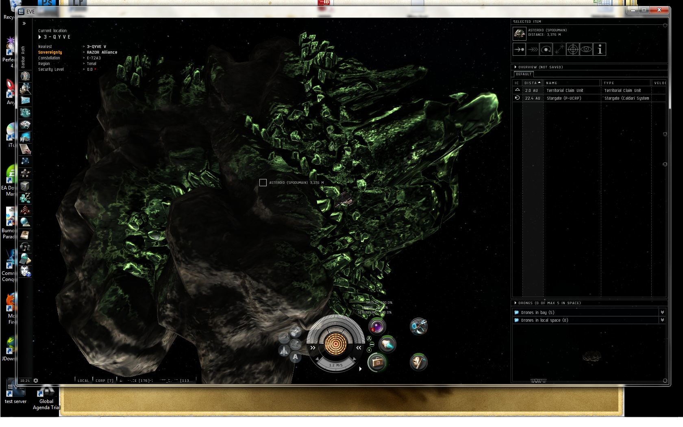The width and height of the screenshot is (683, 427).
Task: Open the Jukebox headphones icon
Action: tap(25, 246)
